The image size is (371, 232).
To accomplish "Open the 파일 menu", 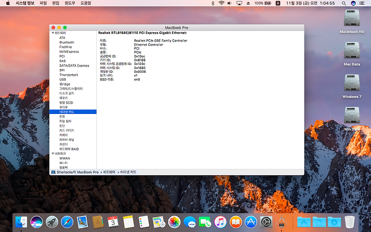I will [x=43, y=3].
